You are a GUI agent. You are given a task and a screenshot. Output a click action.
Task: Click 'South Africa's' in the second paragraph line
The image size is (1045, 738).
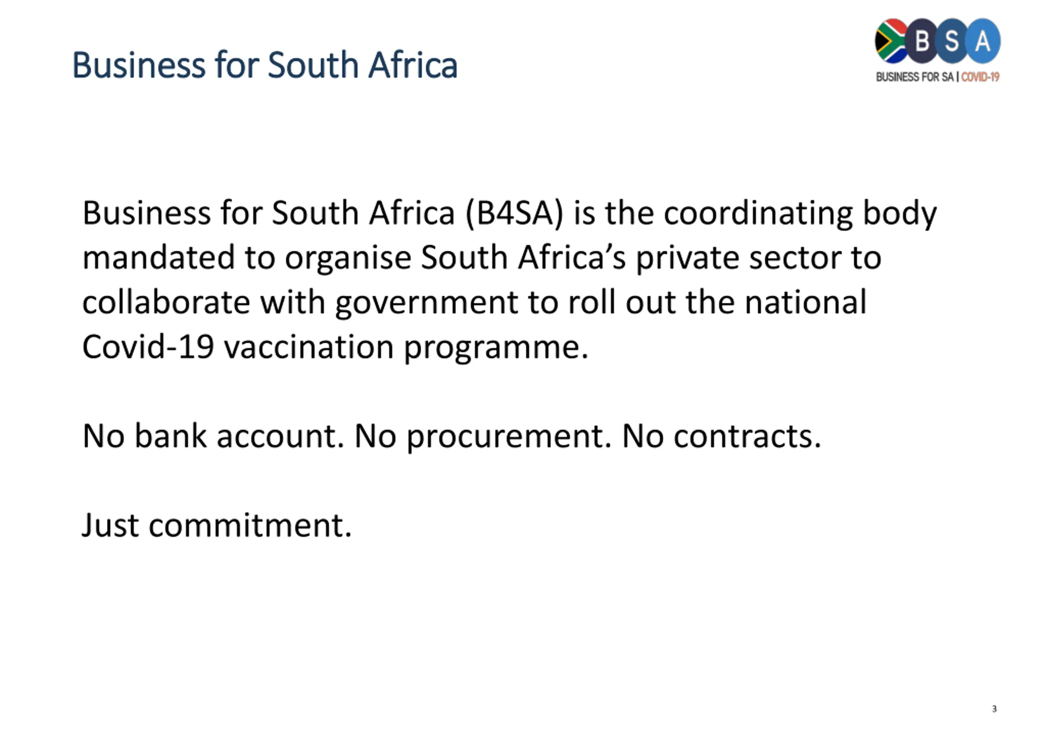point(523,258)
